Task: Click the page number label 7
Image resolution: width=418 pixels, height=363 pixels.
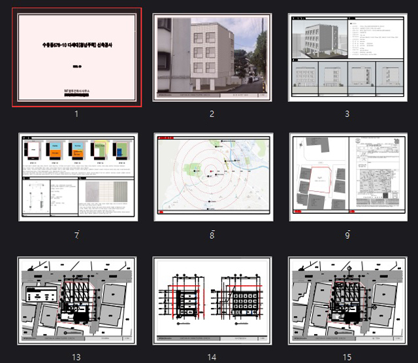Action: [x=76, y=235]
